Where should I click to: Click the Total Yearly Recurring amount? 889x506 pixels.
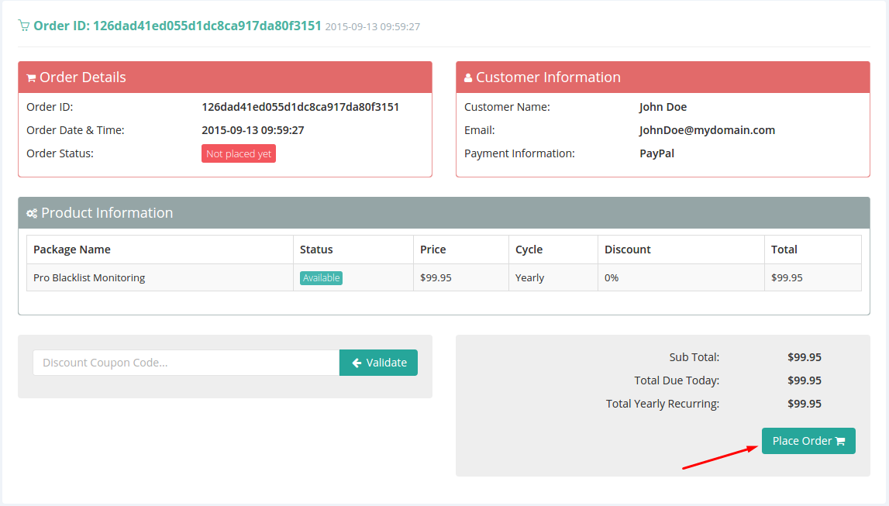[805, 404]
